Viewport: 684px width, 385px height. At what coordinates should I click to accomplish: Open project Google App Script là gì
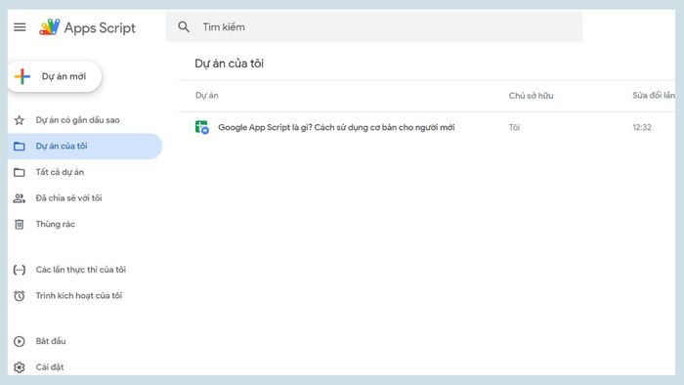coord(336,127)
